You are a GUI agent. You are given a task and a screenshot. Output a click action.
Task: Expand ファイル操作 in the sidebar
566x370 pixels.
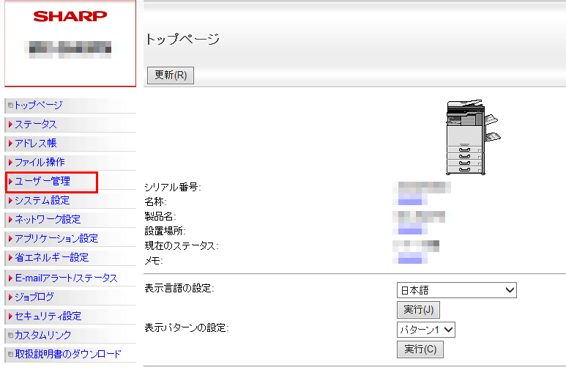(40, 163)
